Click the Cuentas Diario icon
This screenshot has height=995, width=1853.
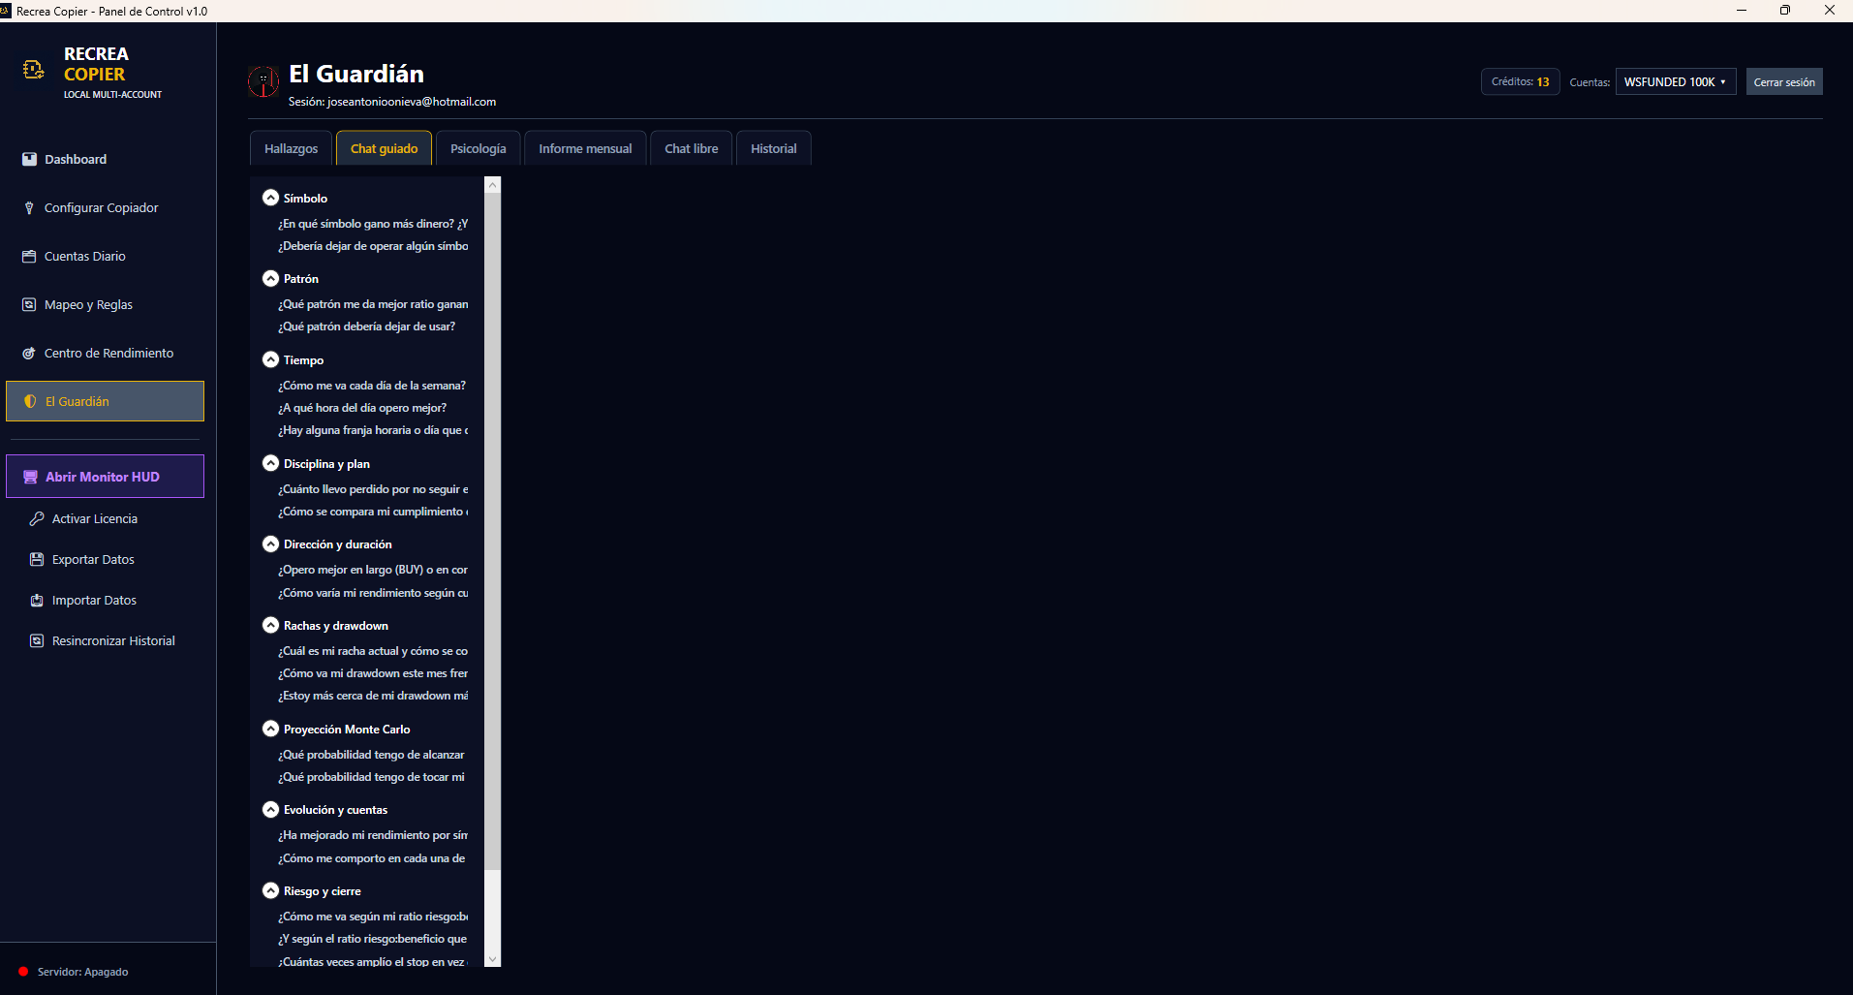tap(29, 256)
